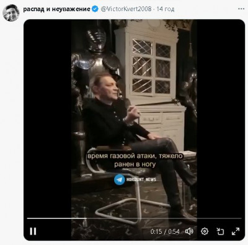Viewport: 248px width, 245px height.
Task: Click the 0:15 / 0:54 time display
Action: point(165,231)
